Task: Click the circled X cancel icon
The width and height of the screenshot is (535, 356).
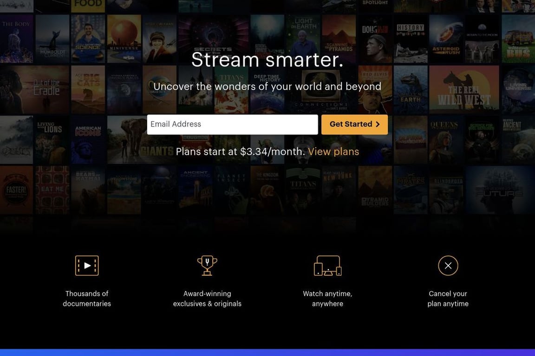Action: 448,266
